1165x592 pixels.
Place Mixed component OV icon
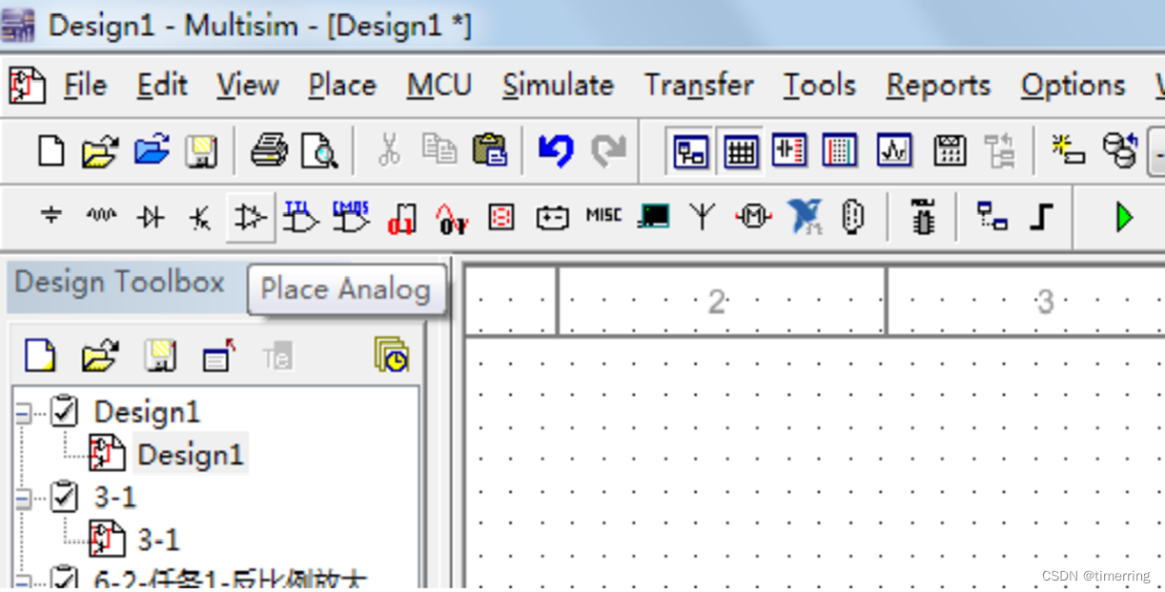[x=451, y=218]
